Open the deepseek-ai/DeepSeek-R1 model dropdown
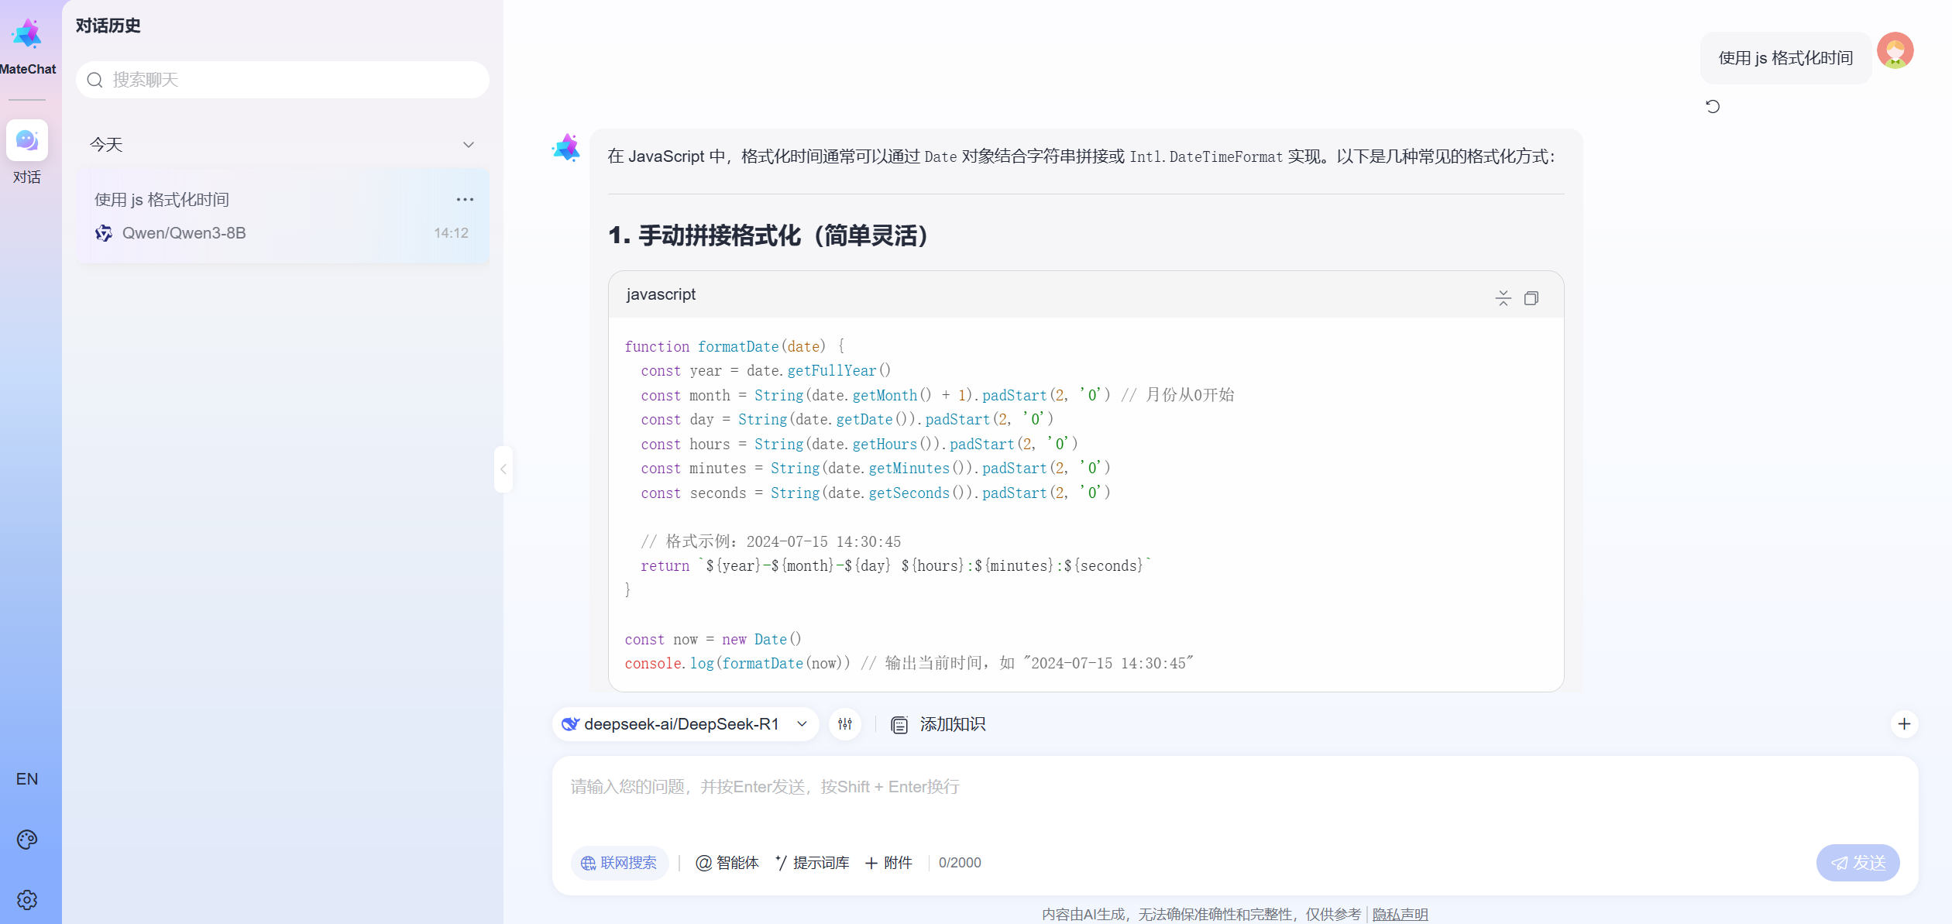The image size is (1952, 924). [x=686, y=724]
